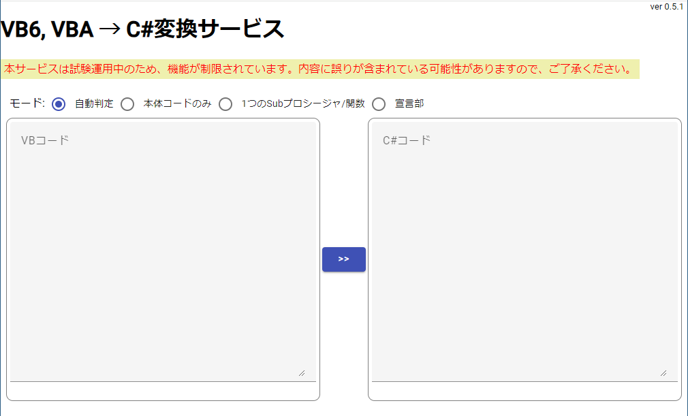This screenshot has height=416, width=688.
Task: Select the 自動判定 mode radio button
Action: pos(59,104)
